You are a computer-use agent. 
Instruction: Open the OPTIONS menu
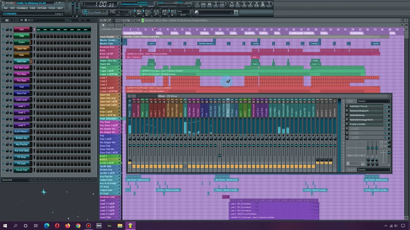click(42, 8)
